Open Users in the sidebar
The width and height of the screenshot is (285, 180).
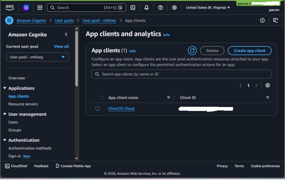point(13,122)
